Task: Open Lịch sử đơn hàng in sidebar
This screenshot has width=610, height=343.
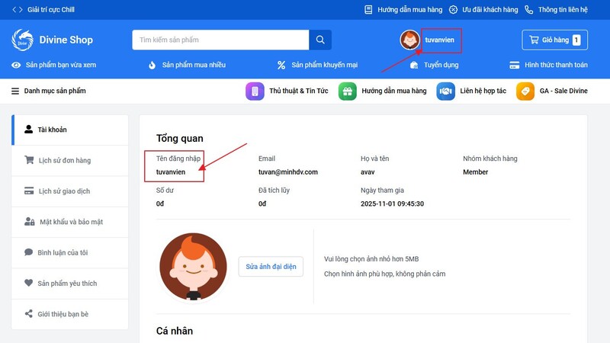Action: [70, 161]
